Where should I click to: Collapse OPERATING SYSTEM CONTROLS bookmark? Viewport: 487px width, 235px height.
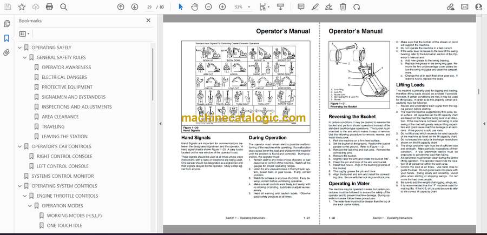20,186
